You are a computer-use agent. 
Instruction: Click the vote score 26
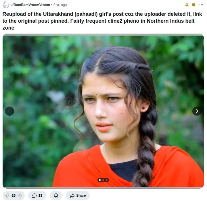[14, 195]
